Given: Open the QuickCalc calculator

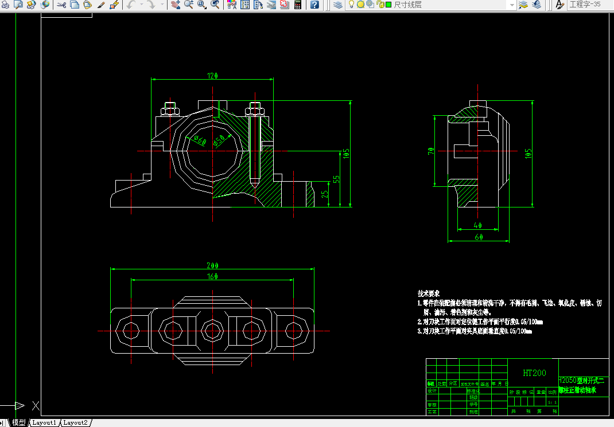Looking at the screenshot, I should (x=298, y=5).
